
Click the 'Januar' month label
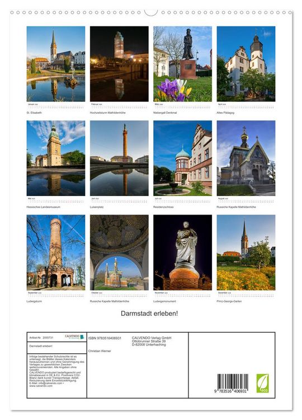[33, 104]
